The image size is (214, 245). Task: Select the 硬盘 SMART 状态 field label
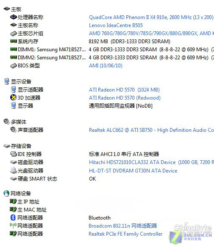click(x=37, y=178)
